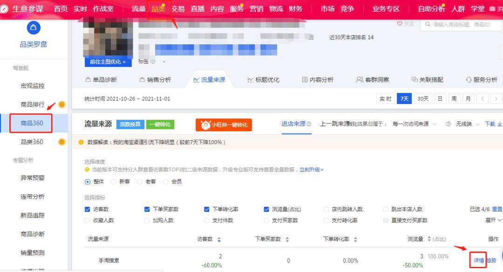Enable the 收藏人数 checkbox
Image resolution: width=503 pixels, height=272 pixels.
tap(87, 220)
